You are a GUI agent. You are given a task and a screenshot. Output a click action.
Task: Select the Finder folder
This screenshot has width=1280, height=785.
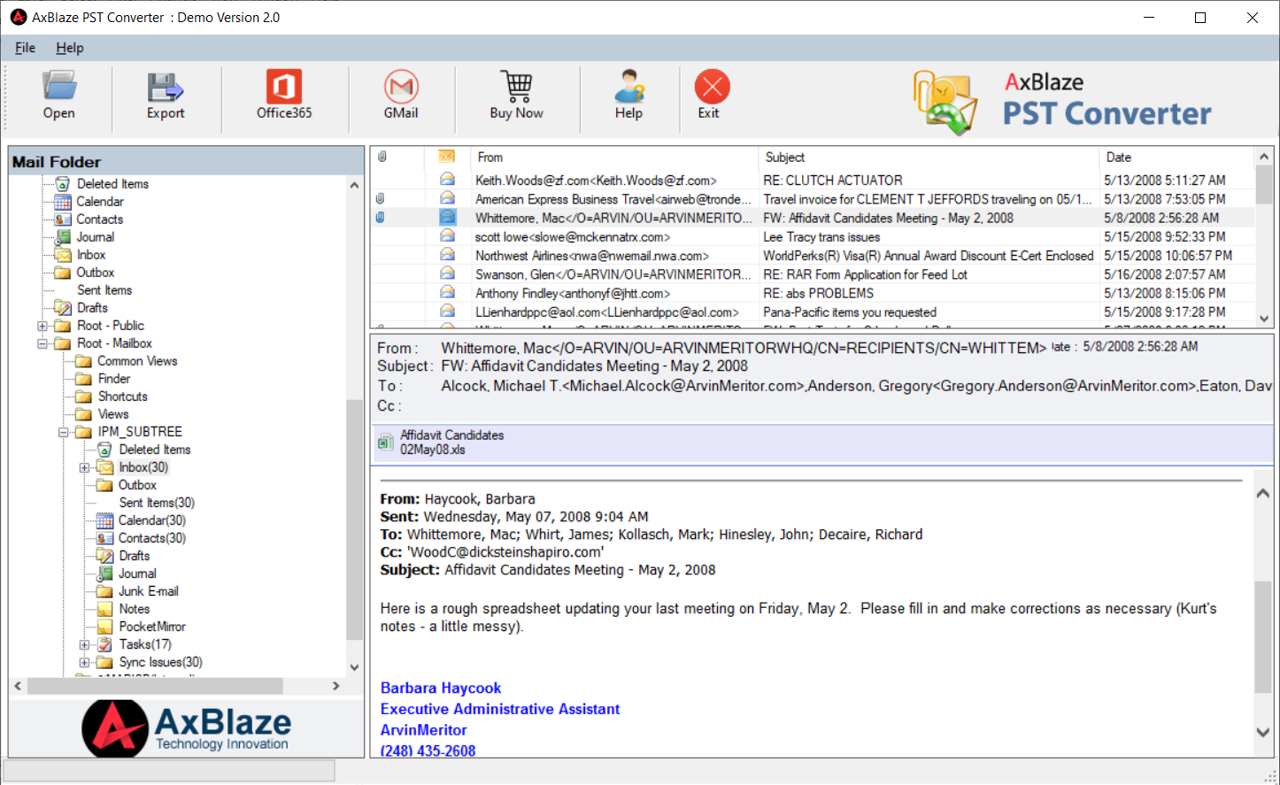(x=114, y=379)
